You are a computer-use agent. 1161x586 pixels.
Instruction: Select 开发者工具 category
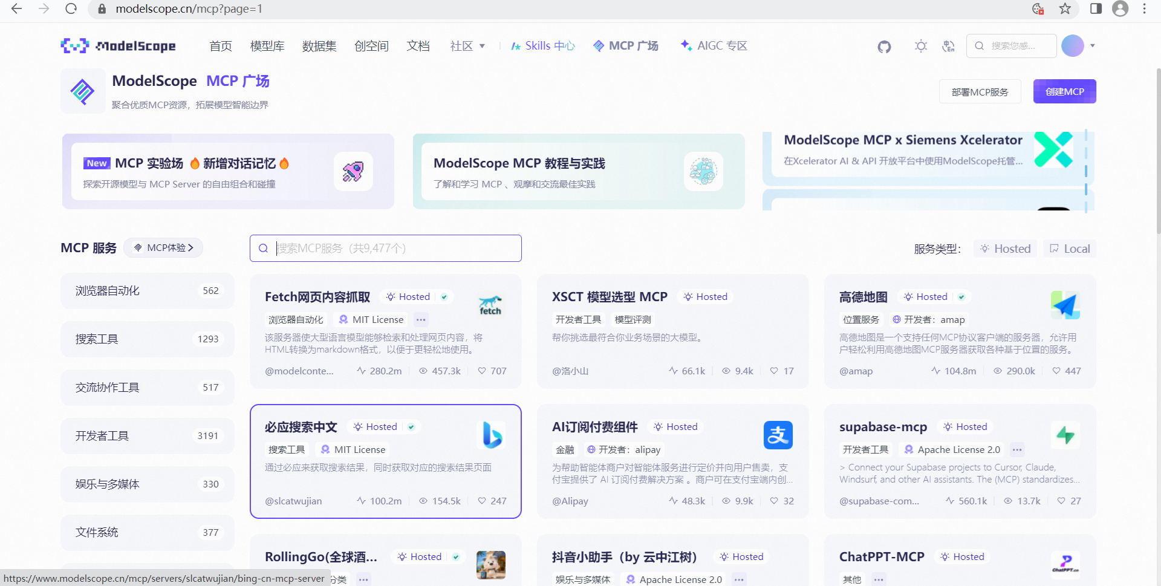point(148,436)
